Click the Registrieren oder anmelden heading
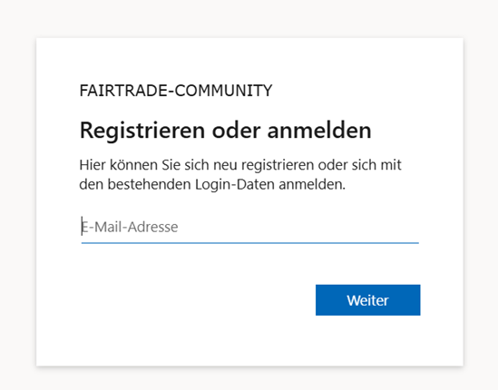Viewport: 498px width, 390px height. pos(225,131)
